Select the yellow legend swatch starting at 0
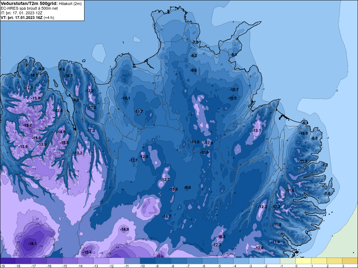Viewport: 358px width, 268px height. coord(303,261)
